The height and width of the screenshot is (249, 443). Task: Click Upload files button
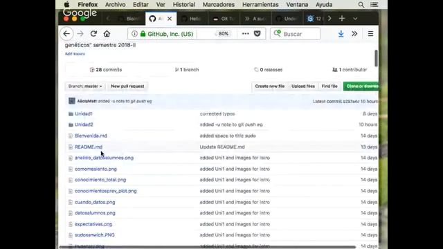coord(303,86)
